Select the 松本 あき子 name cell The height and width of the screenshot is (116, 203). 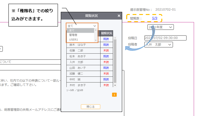pyautogui.click(x=84, y=56)
